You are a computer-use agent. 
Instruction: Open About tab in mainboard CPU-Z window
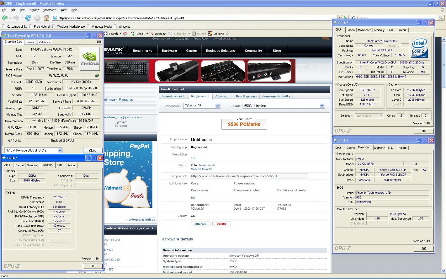[402, 148]
